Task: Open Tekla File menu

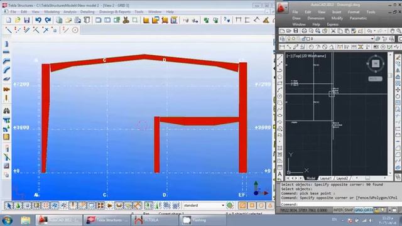Action: [13, 12]
